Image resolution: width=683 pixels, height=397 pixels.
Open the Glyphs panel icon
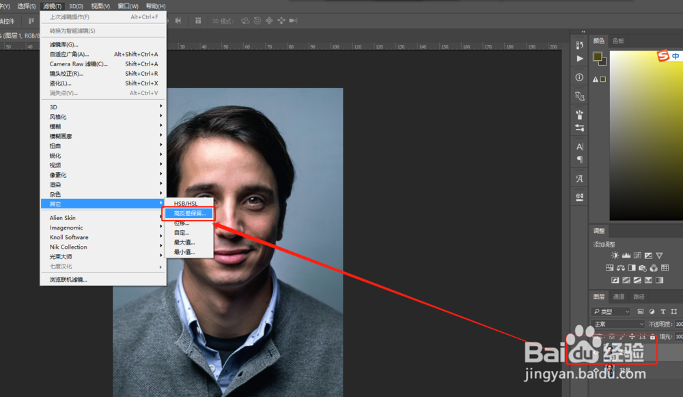pos(579,178)
